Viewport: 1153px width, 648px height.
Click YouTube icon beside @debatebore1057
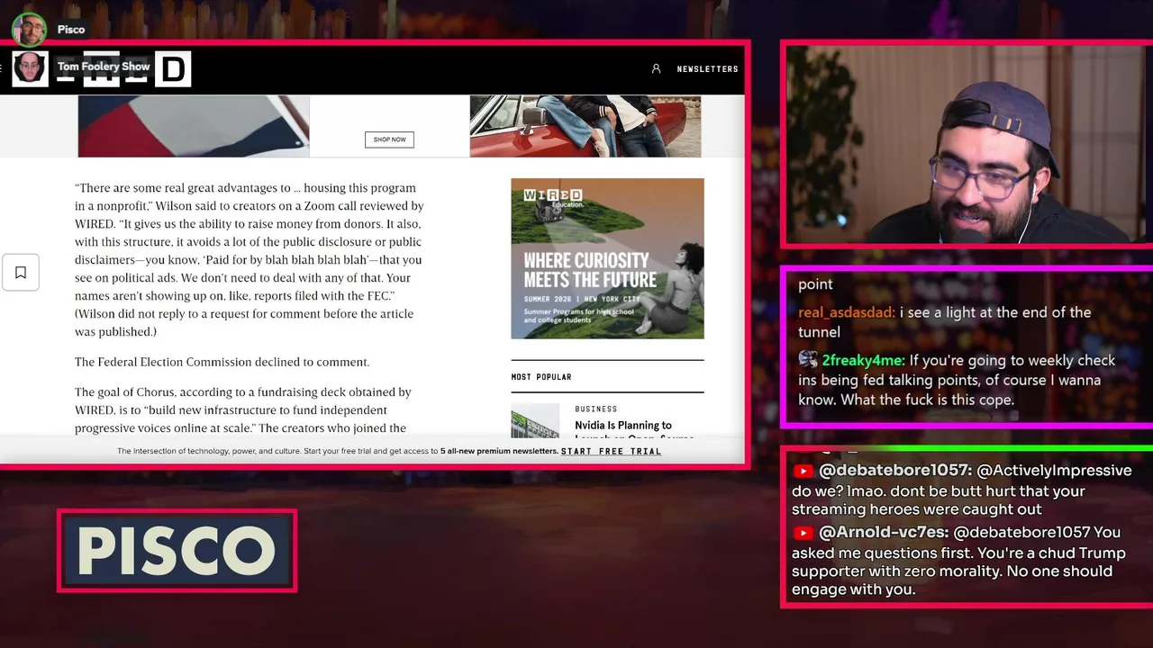803,471
